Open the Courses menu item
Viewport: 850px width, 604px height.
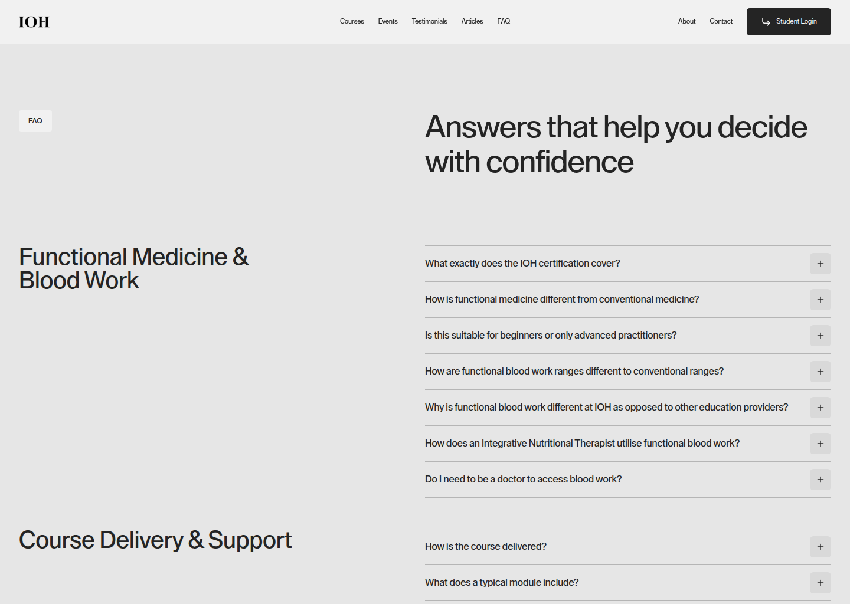pos(352,21)
